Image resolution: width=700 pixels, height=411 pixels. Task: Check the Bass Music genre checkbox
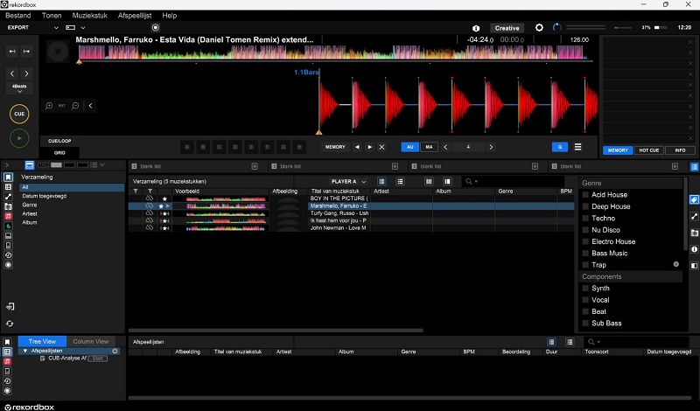click(x=585, y=253)
